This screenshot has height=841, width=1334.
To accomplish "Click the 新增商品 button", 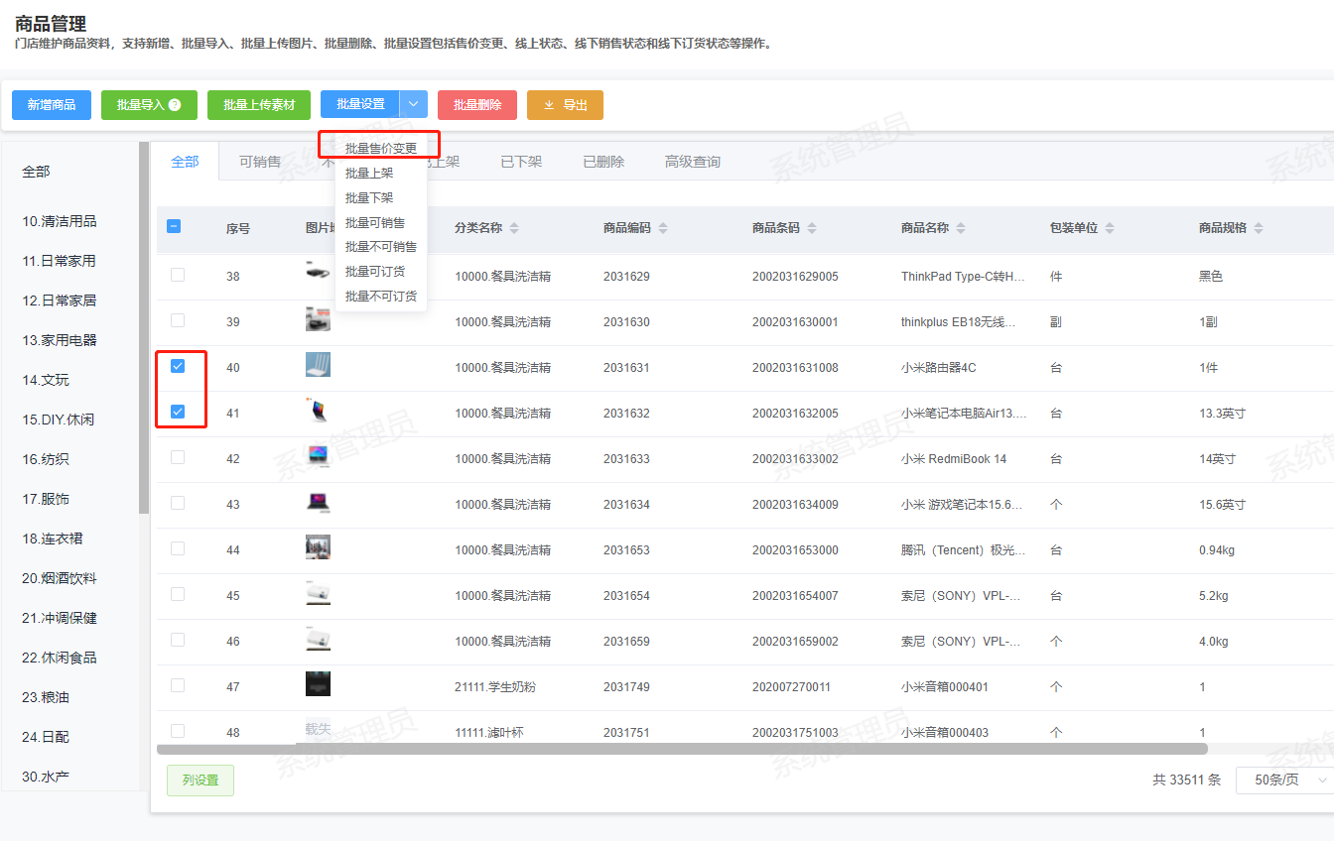I will (x=52, y=105).
